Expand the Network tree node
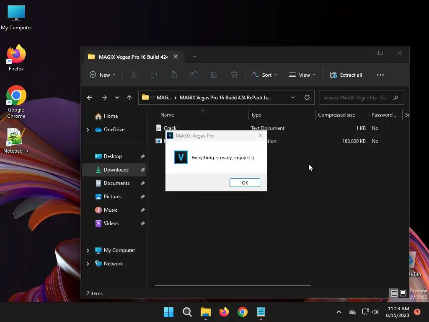The height and width of the screenshot is (322, 429). tap(88, 264)
